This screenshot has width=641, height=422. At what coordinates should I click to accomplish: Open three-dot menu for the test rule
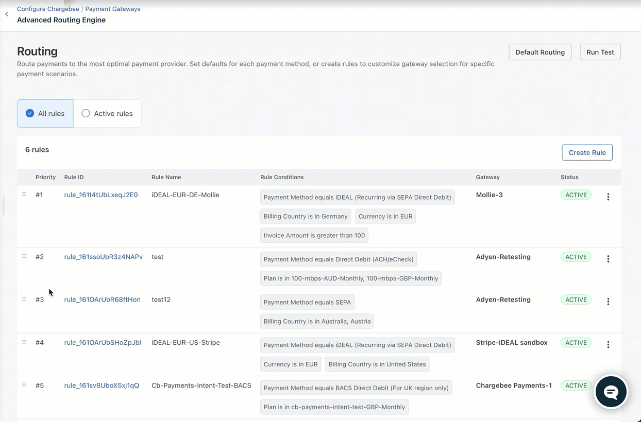pyautogui.click(x=608, y=259)
